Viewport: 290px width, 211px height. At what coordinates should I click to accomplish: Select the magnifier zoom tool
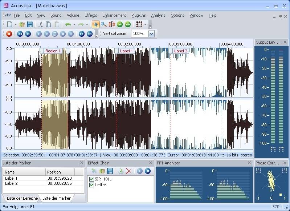(104, 24)
